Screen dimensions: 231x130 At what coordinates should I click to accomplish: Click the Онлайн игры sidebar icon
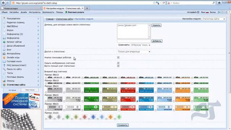coord(4,57)
